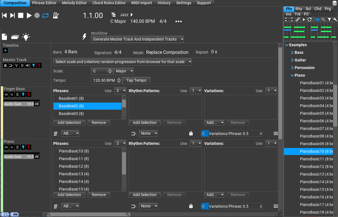This screenshot has height=217, width=338.
Task: Mute the Finger Bass track
Action: point(6,94)
